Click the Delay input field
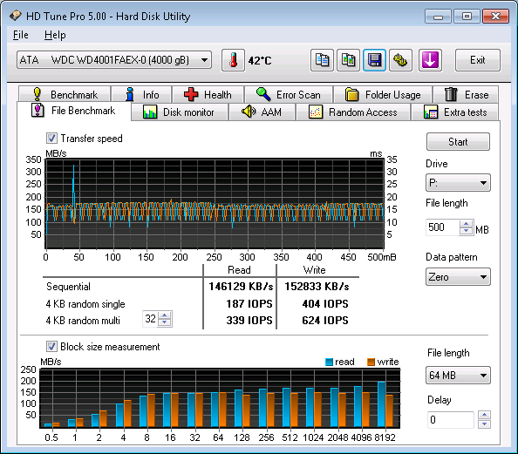This screenshot has width=518, height=454. click(450, 420)
